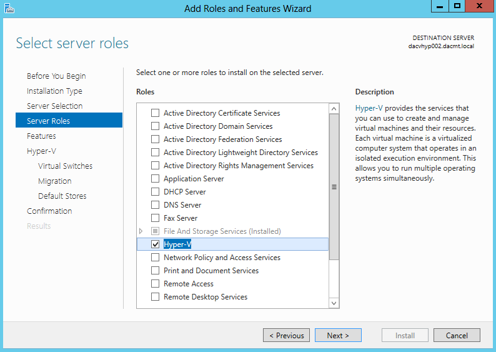Uncheck the Hyper-V role checkbox

[156, 244]
